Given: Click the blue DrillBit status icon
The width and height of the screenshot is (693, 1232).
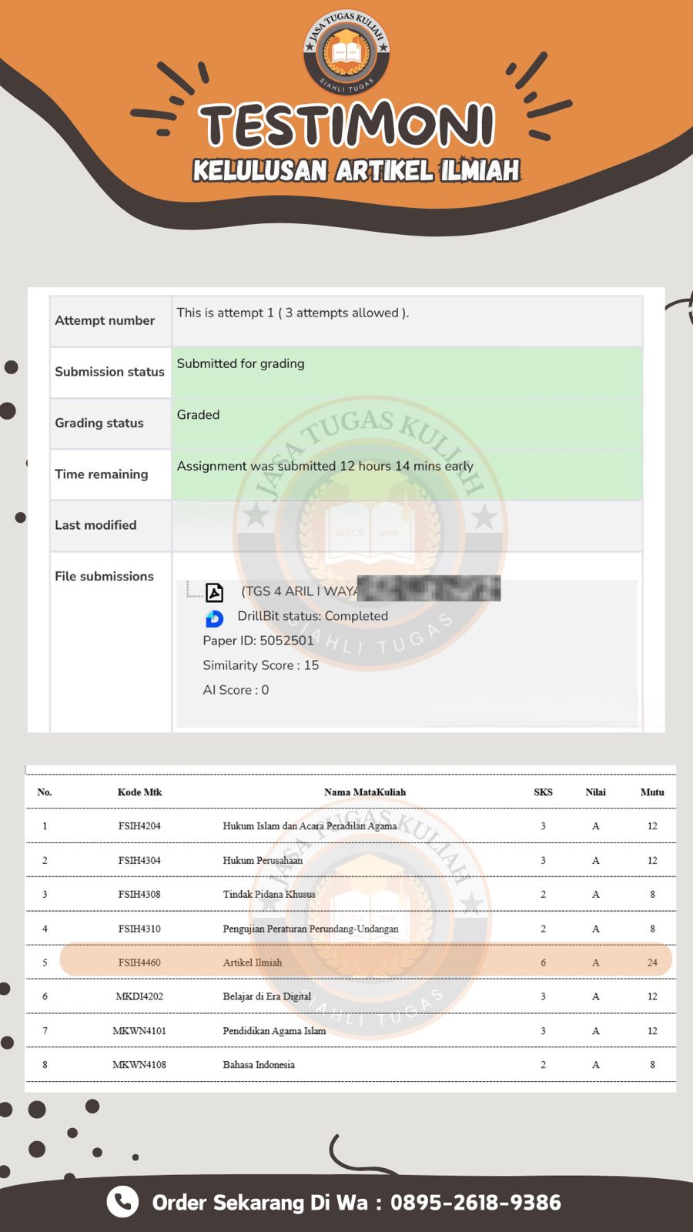Looking at the screenshot, I should coord(214,618).
